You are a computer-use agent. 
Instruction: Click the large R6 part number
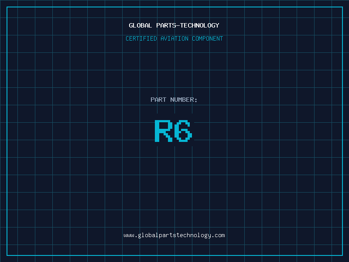pos(173,131)
